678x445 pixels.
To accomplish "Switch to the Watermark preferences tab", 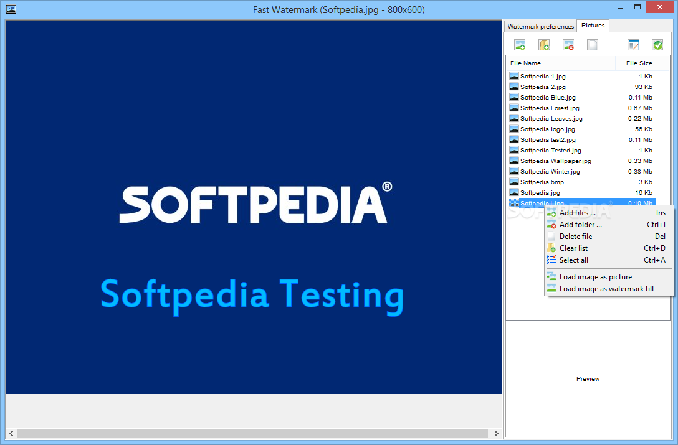I will coord(540,26).
